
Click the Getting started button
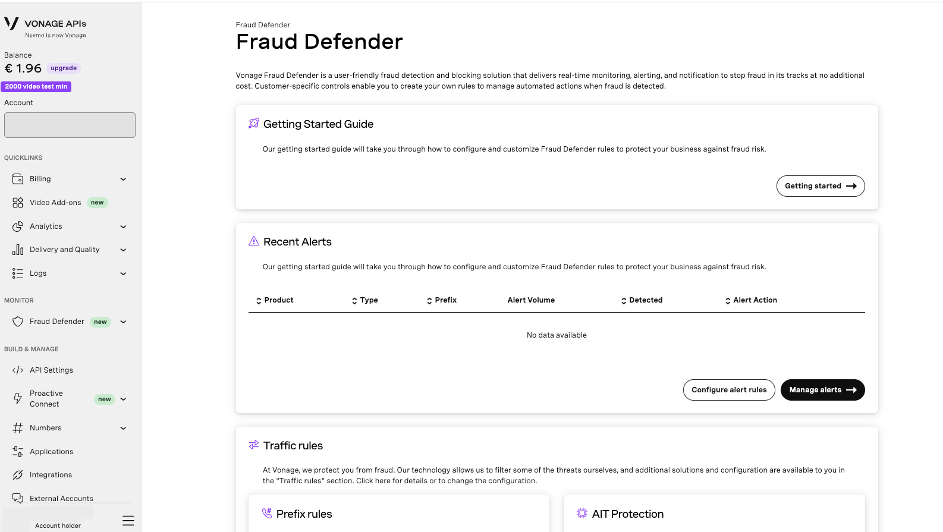820,186
